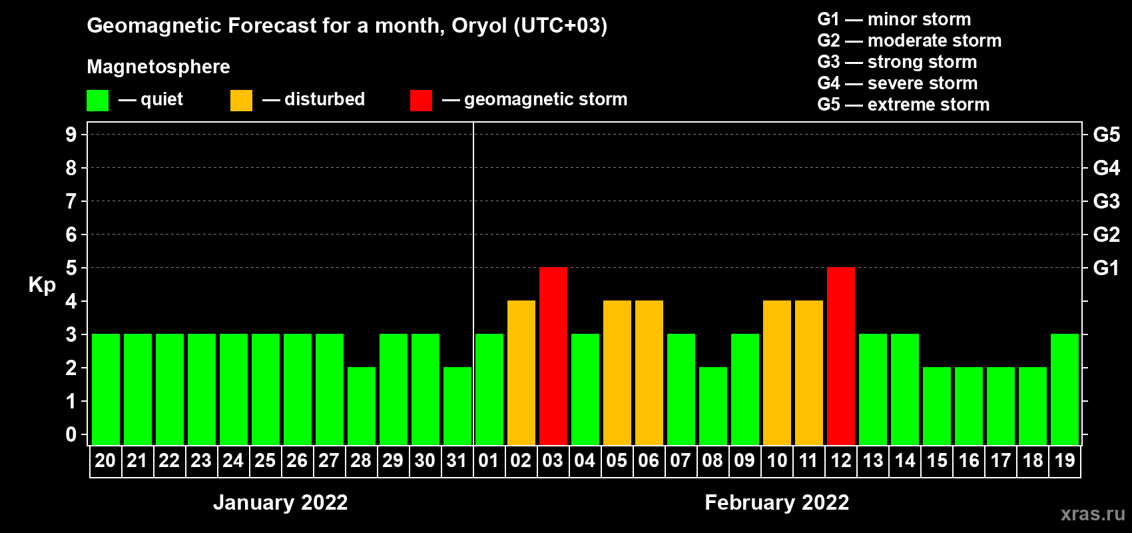The height and width of the screenshot is (533, 1132).
Task: Click the G5 right axis label
Action: pos(1106,135)
